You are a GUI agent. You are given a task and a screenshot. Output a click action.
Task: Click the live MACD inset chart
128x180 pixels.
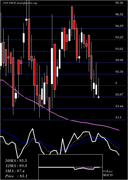70,167
